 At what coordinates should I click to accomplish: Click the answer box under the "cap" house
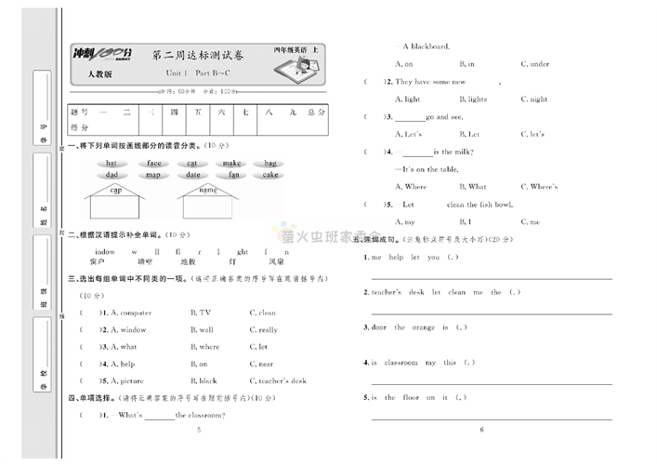tap(114, 208)
